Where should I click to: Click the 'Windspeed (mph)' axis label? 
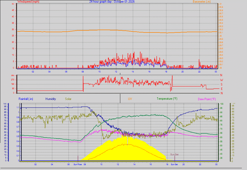tap(28, 2)
